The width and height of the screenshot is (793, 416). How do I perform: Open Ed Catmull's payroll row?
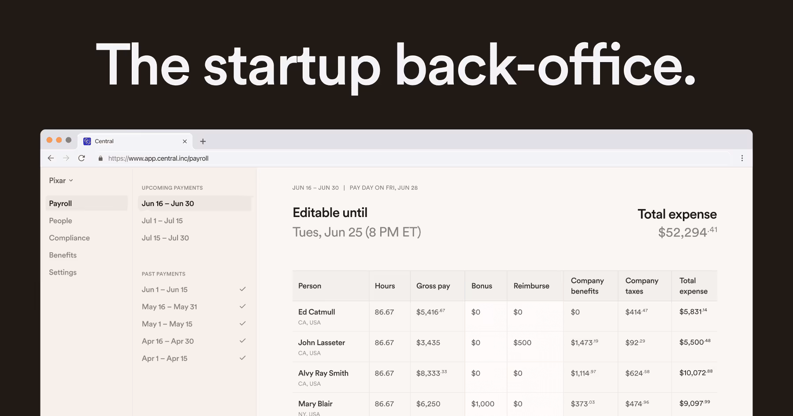(x=316, y=312)
